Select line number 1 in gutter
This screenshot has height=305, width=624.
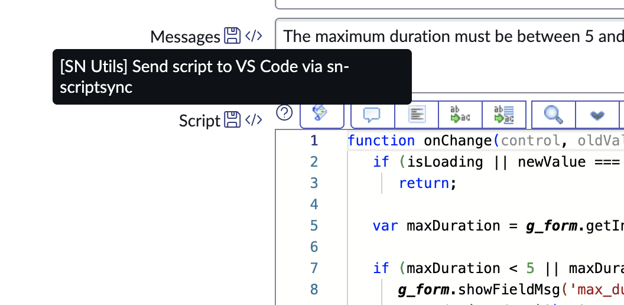coord(314,141)
